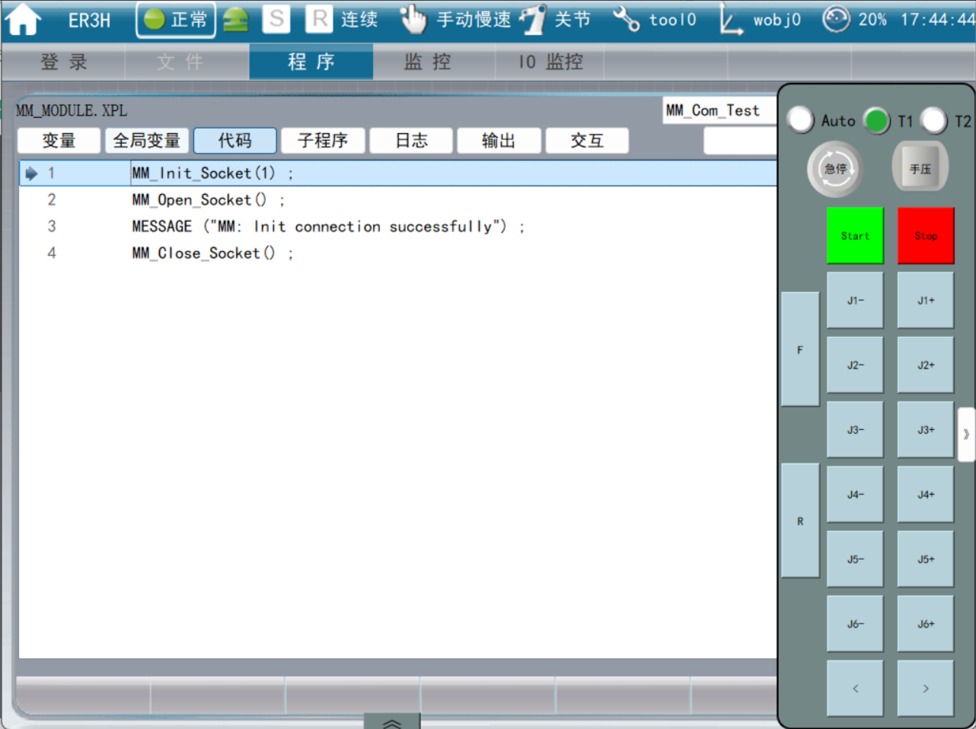Jog joint with J2- button
The width and height of the screenshot is (976, 729).
click(x=855, y=365)
